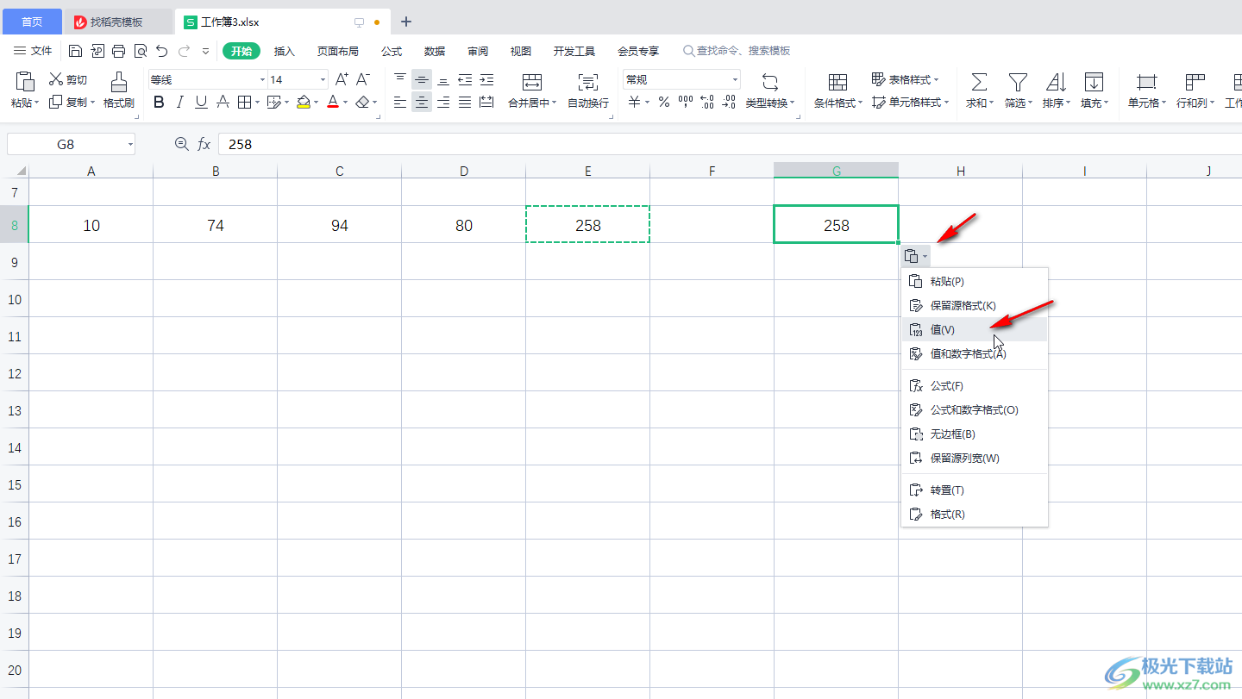Apply yellow fill color bucket
This screenshot has height=699, width=1242.
(x=303, y=103)
